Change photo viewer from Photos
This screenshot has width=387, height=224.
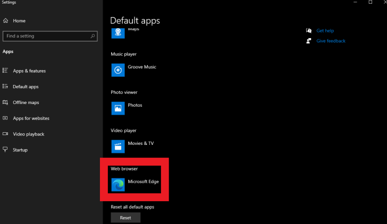pos(135,105)
